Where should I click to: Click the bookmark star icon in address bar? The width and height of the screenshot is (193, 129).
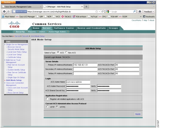(x=96, y=12)
